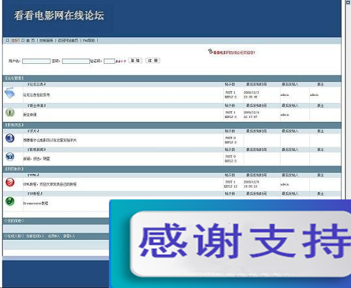Click the blue notebook forum-announcement icon
This screenshot has width=351, height=288.
pyautogui.click(x=10, y=93)
